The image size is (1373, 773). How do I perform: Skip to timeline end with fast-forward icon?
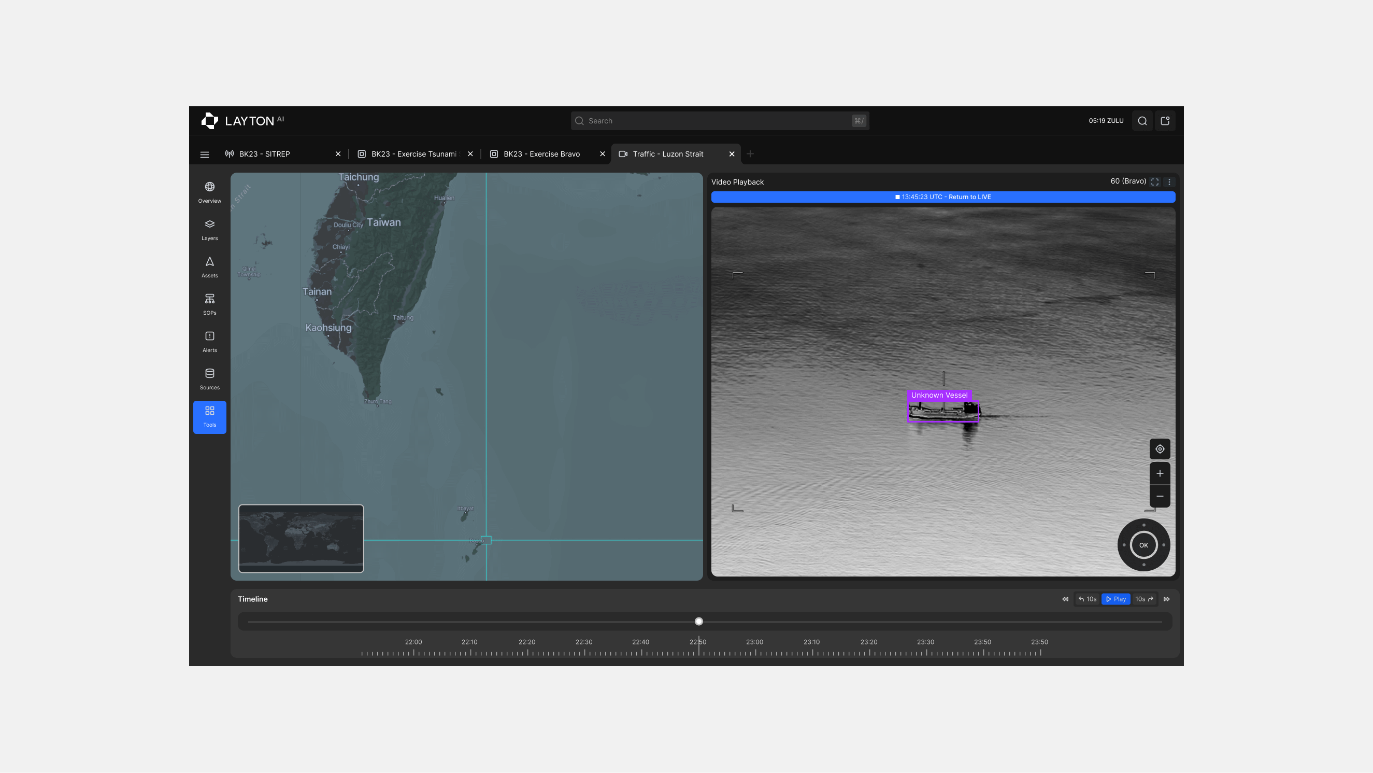[1167, 600]
